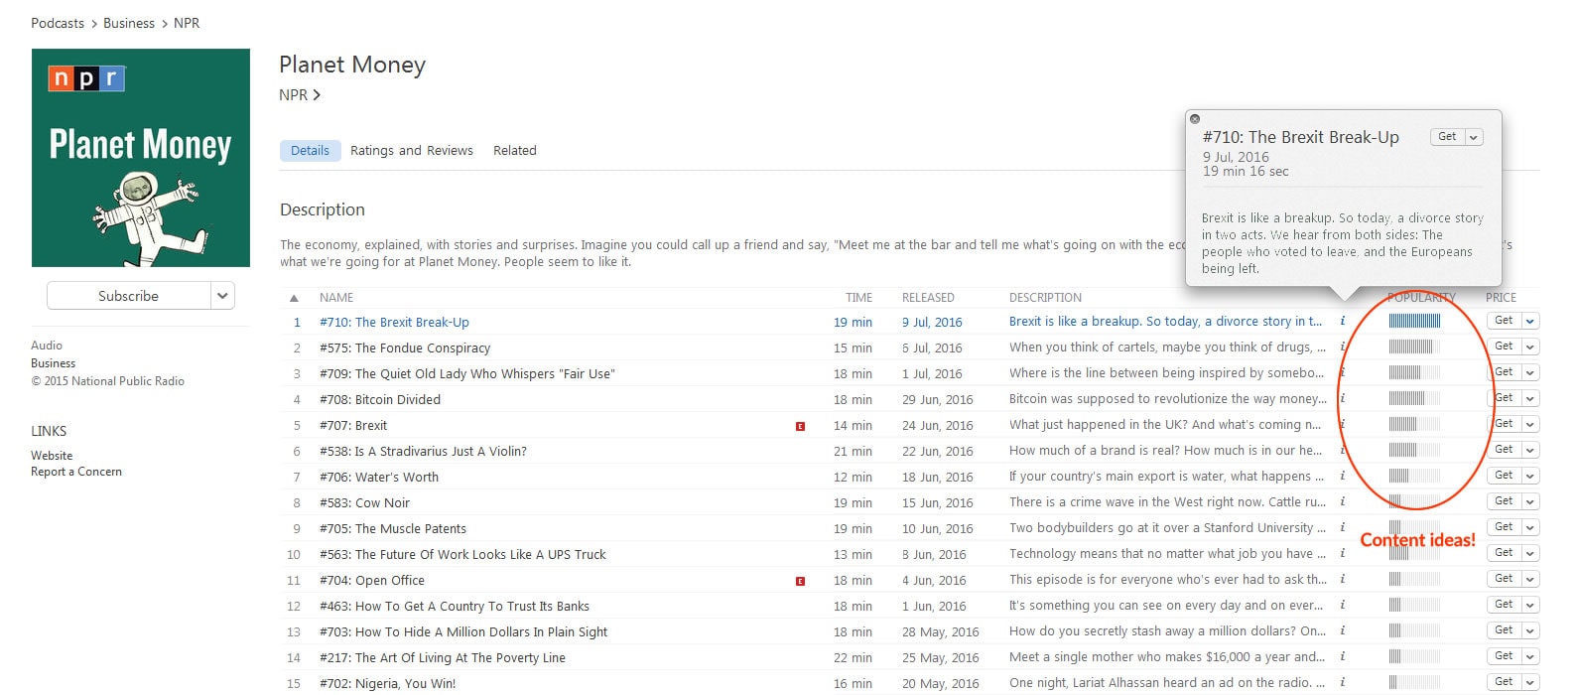Switch to the Details tab
This screenshot has height=695, width=1577.
click(310, 151)
